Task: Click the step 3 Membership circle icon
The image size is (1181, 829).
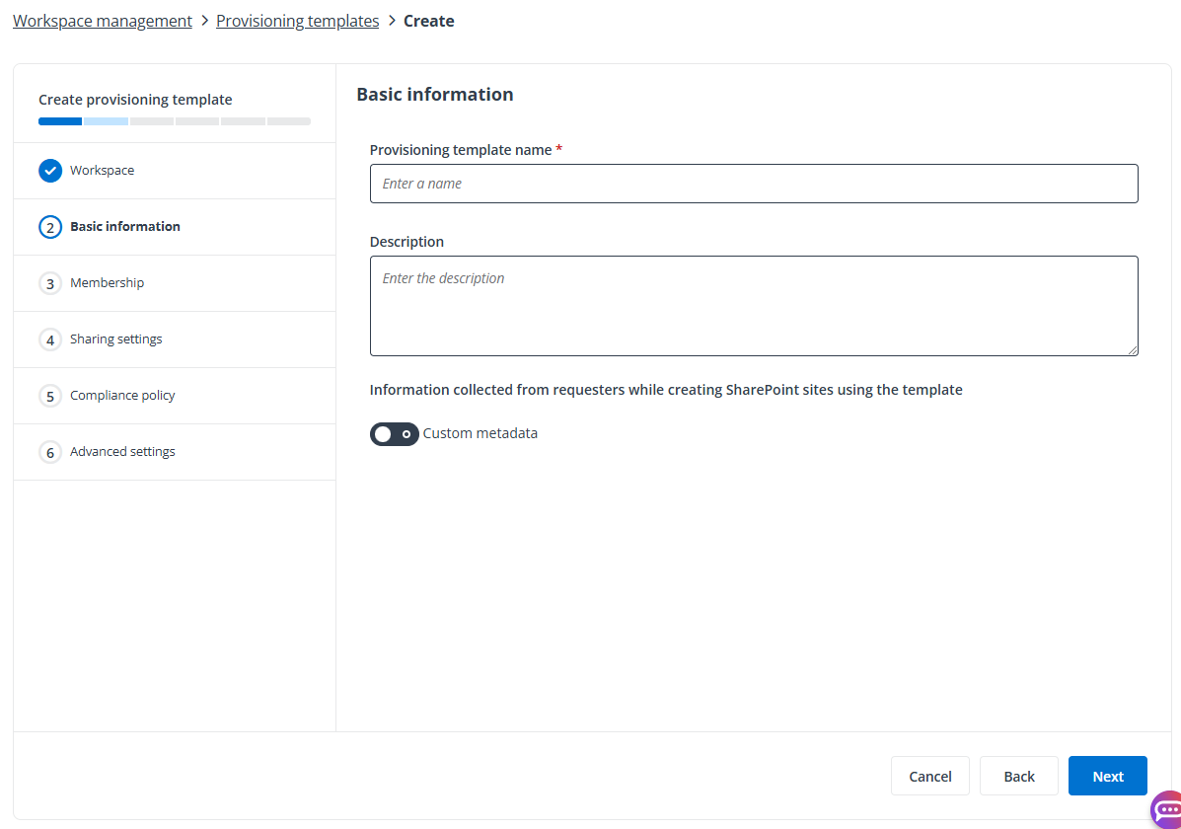Action: (x=50, y=282)
